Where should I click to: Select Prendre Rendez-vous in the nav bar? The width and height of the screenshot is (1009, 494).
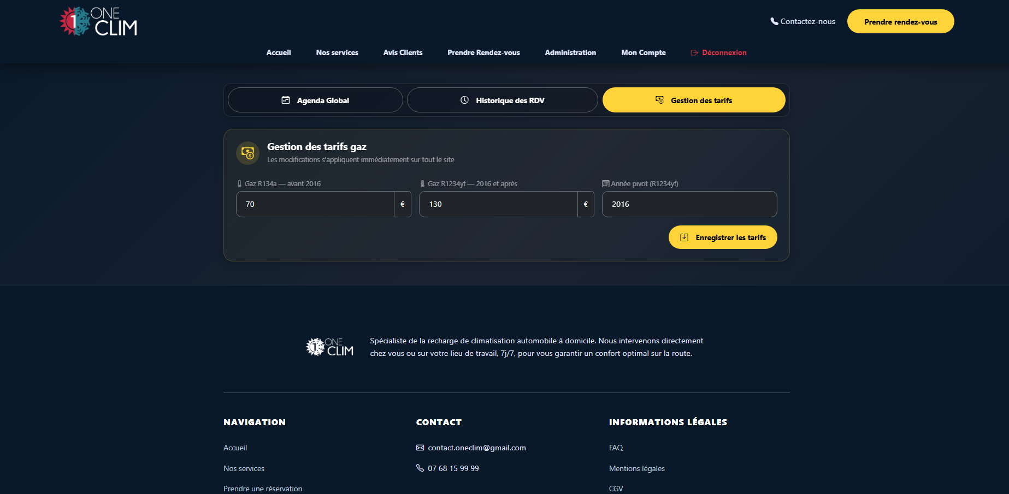(483, 52)
